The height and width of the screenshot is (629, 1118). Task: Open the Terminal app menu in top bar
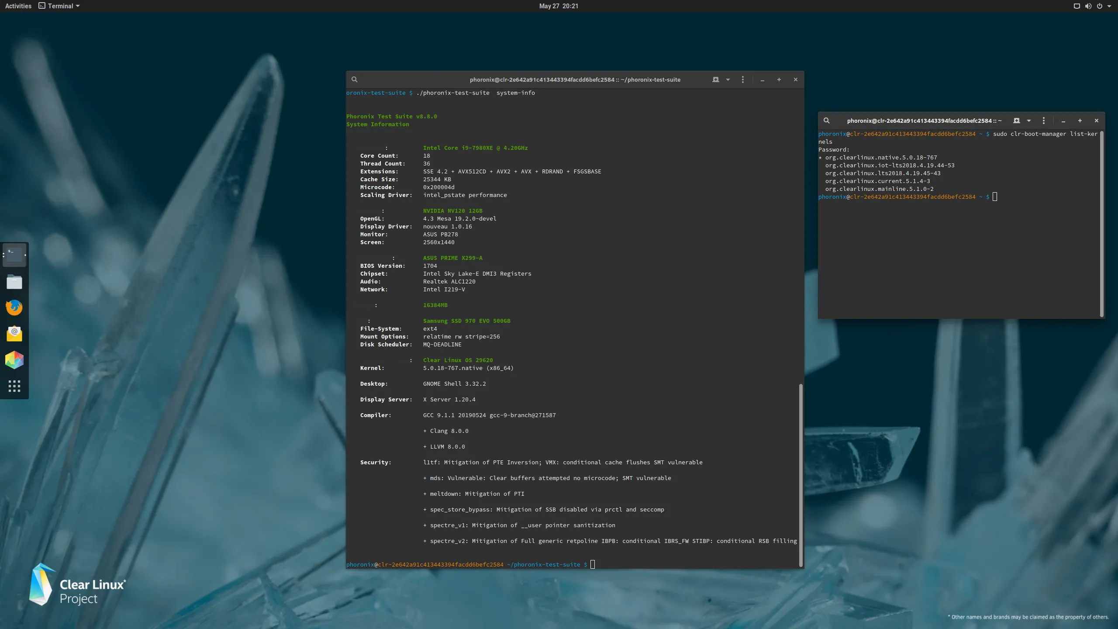coord(59,6)
